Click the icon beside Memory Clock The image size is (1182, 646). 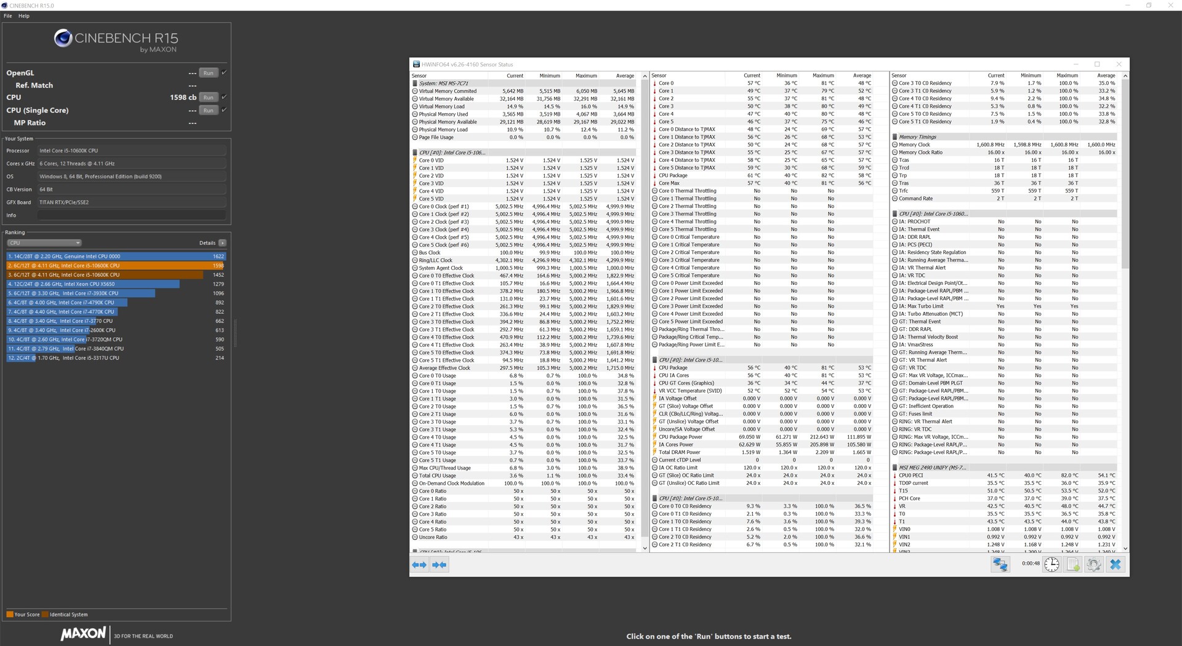pyautogui.click(x=895, y=145)
